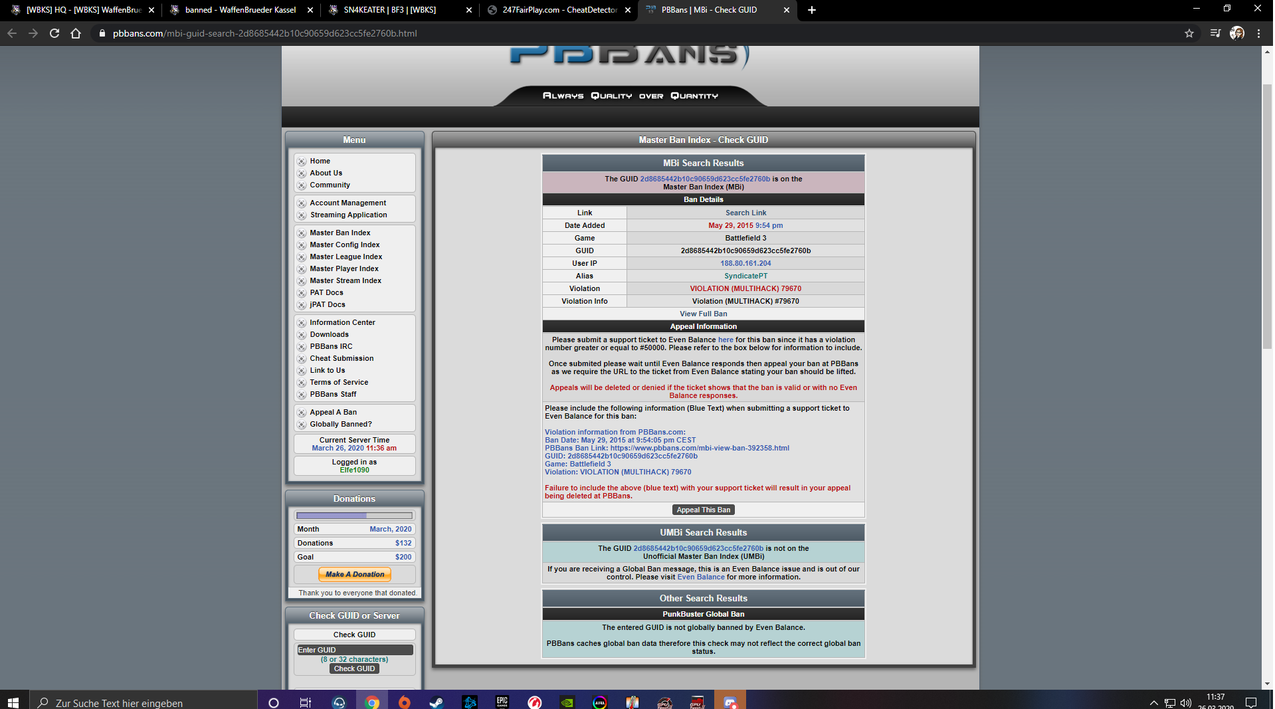The width and height of the screenshot is (1275, 709).
Task: Open Master Config Index menu item
Action: (x=344, y=245)
